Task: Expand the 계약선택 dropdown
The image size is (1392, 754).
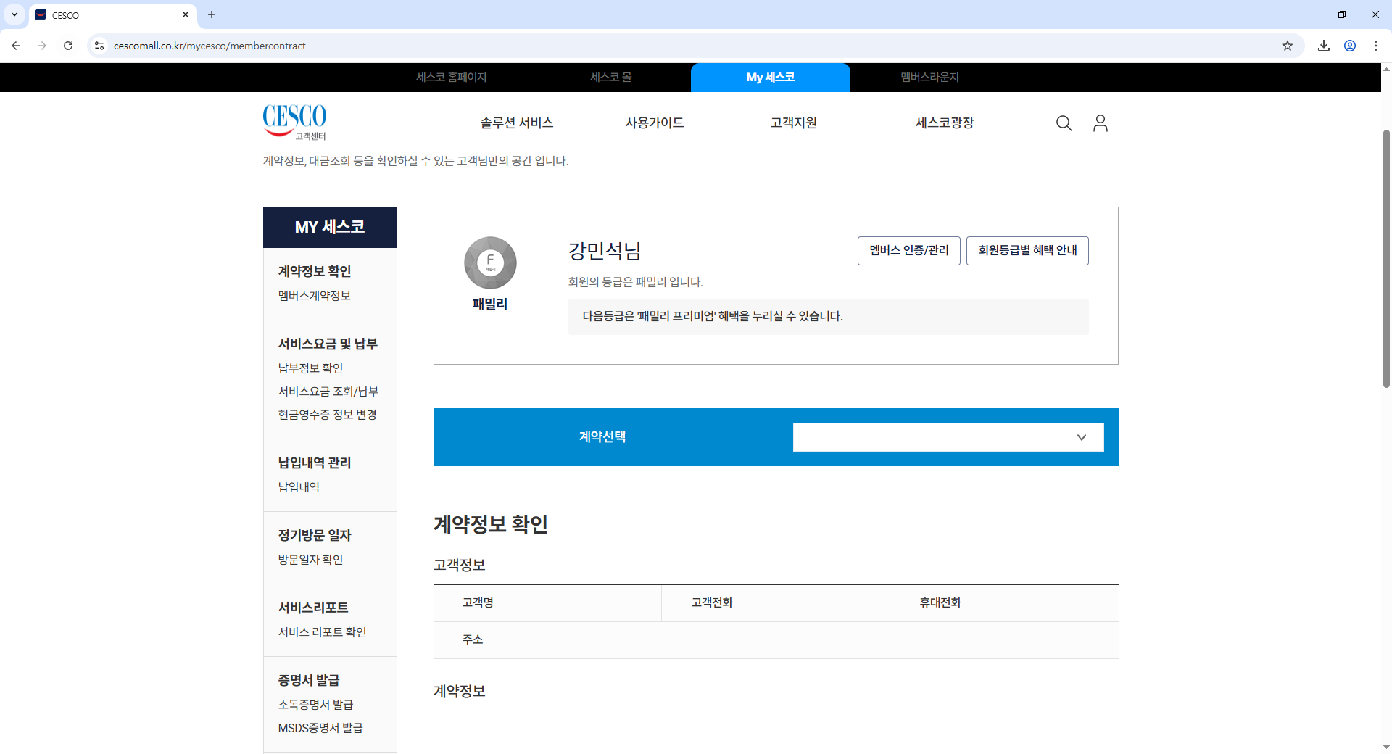Action: (x=948, y=437)
